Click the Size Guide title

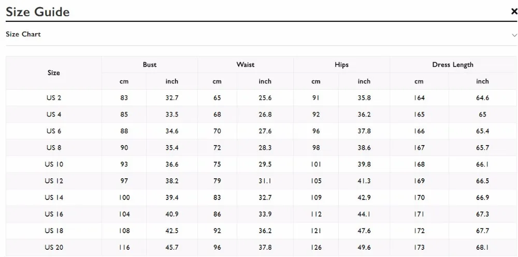38,12
